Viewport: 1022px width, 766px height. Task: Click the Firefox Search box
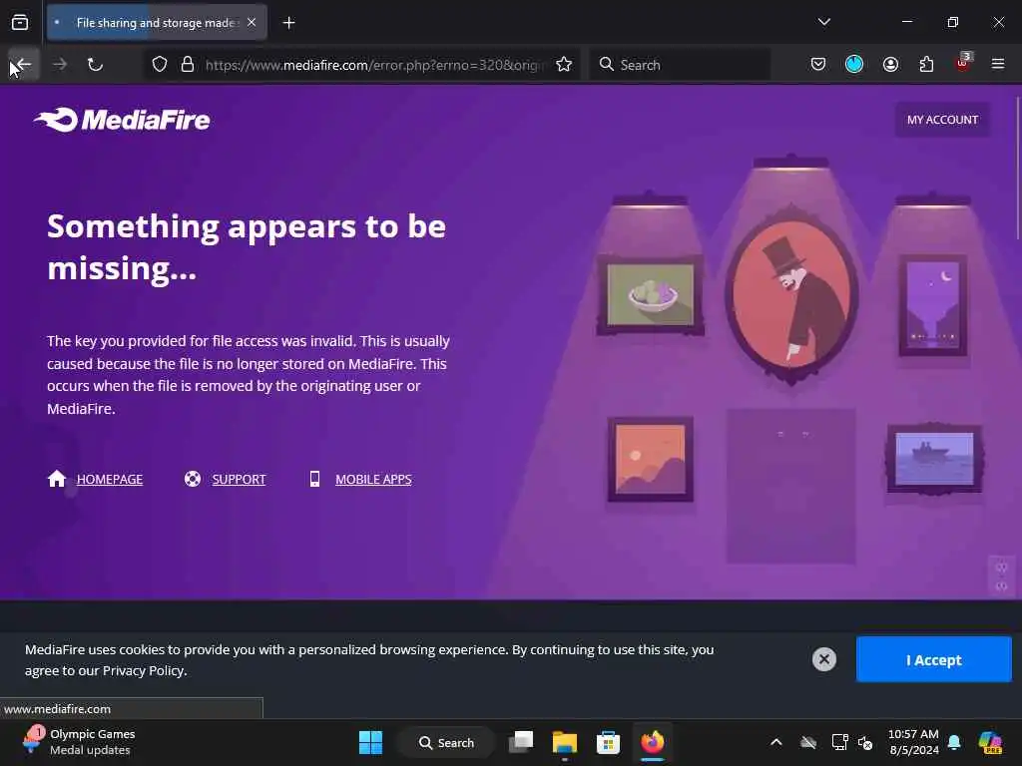point(680,65)
